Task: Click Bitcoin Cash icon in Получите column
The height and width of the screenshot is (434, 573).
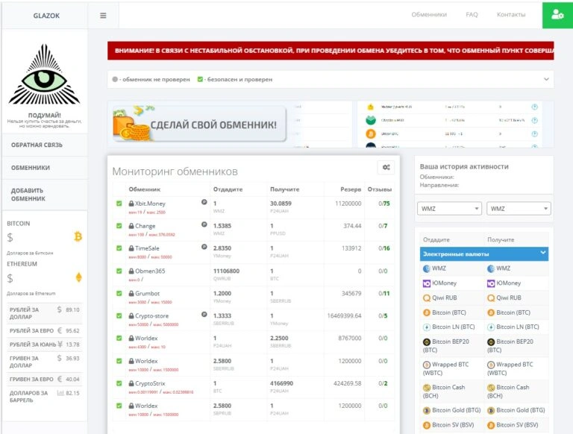Action: pos(491,388)
